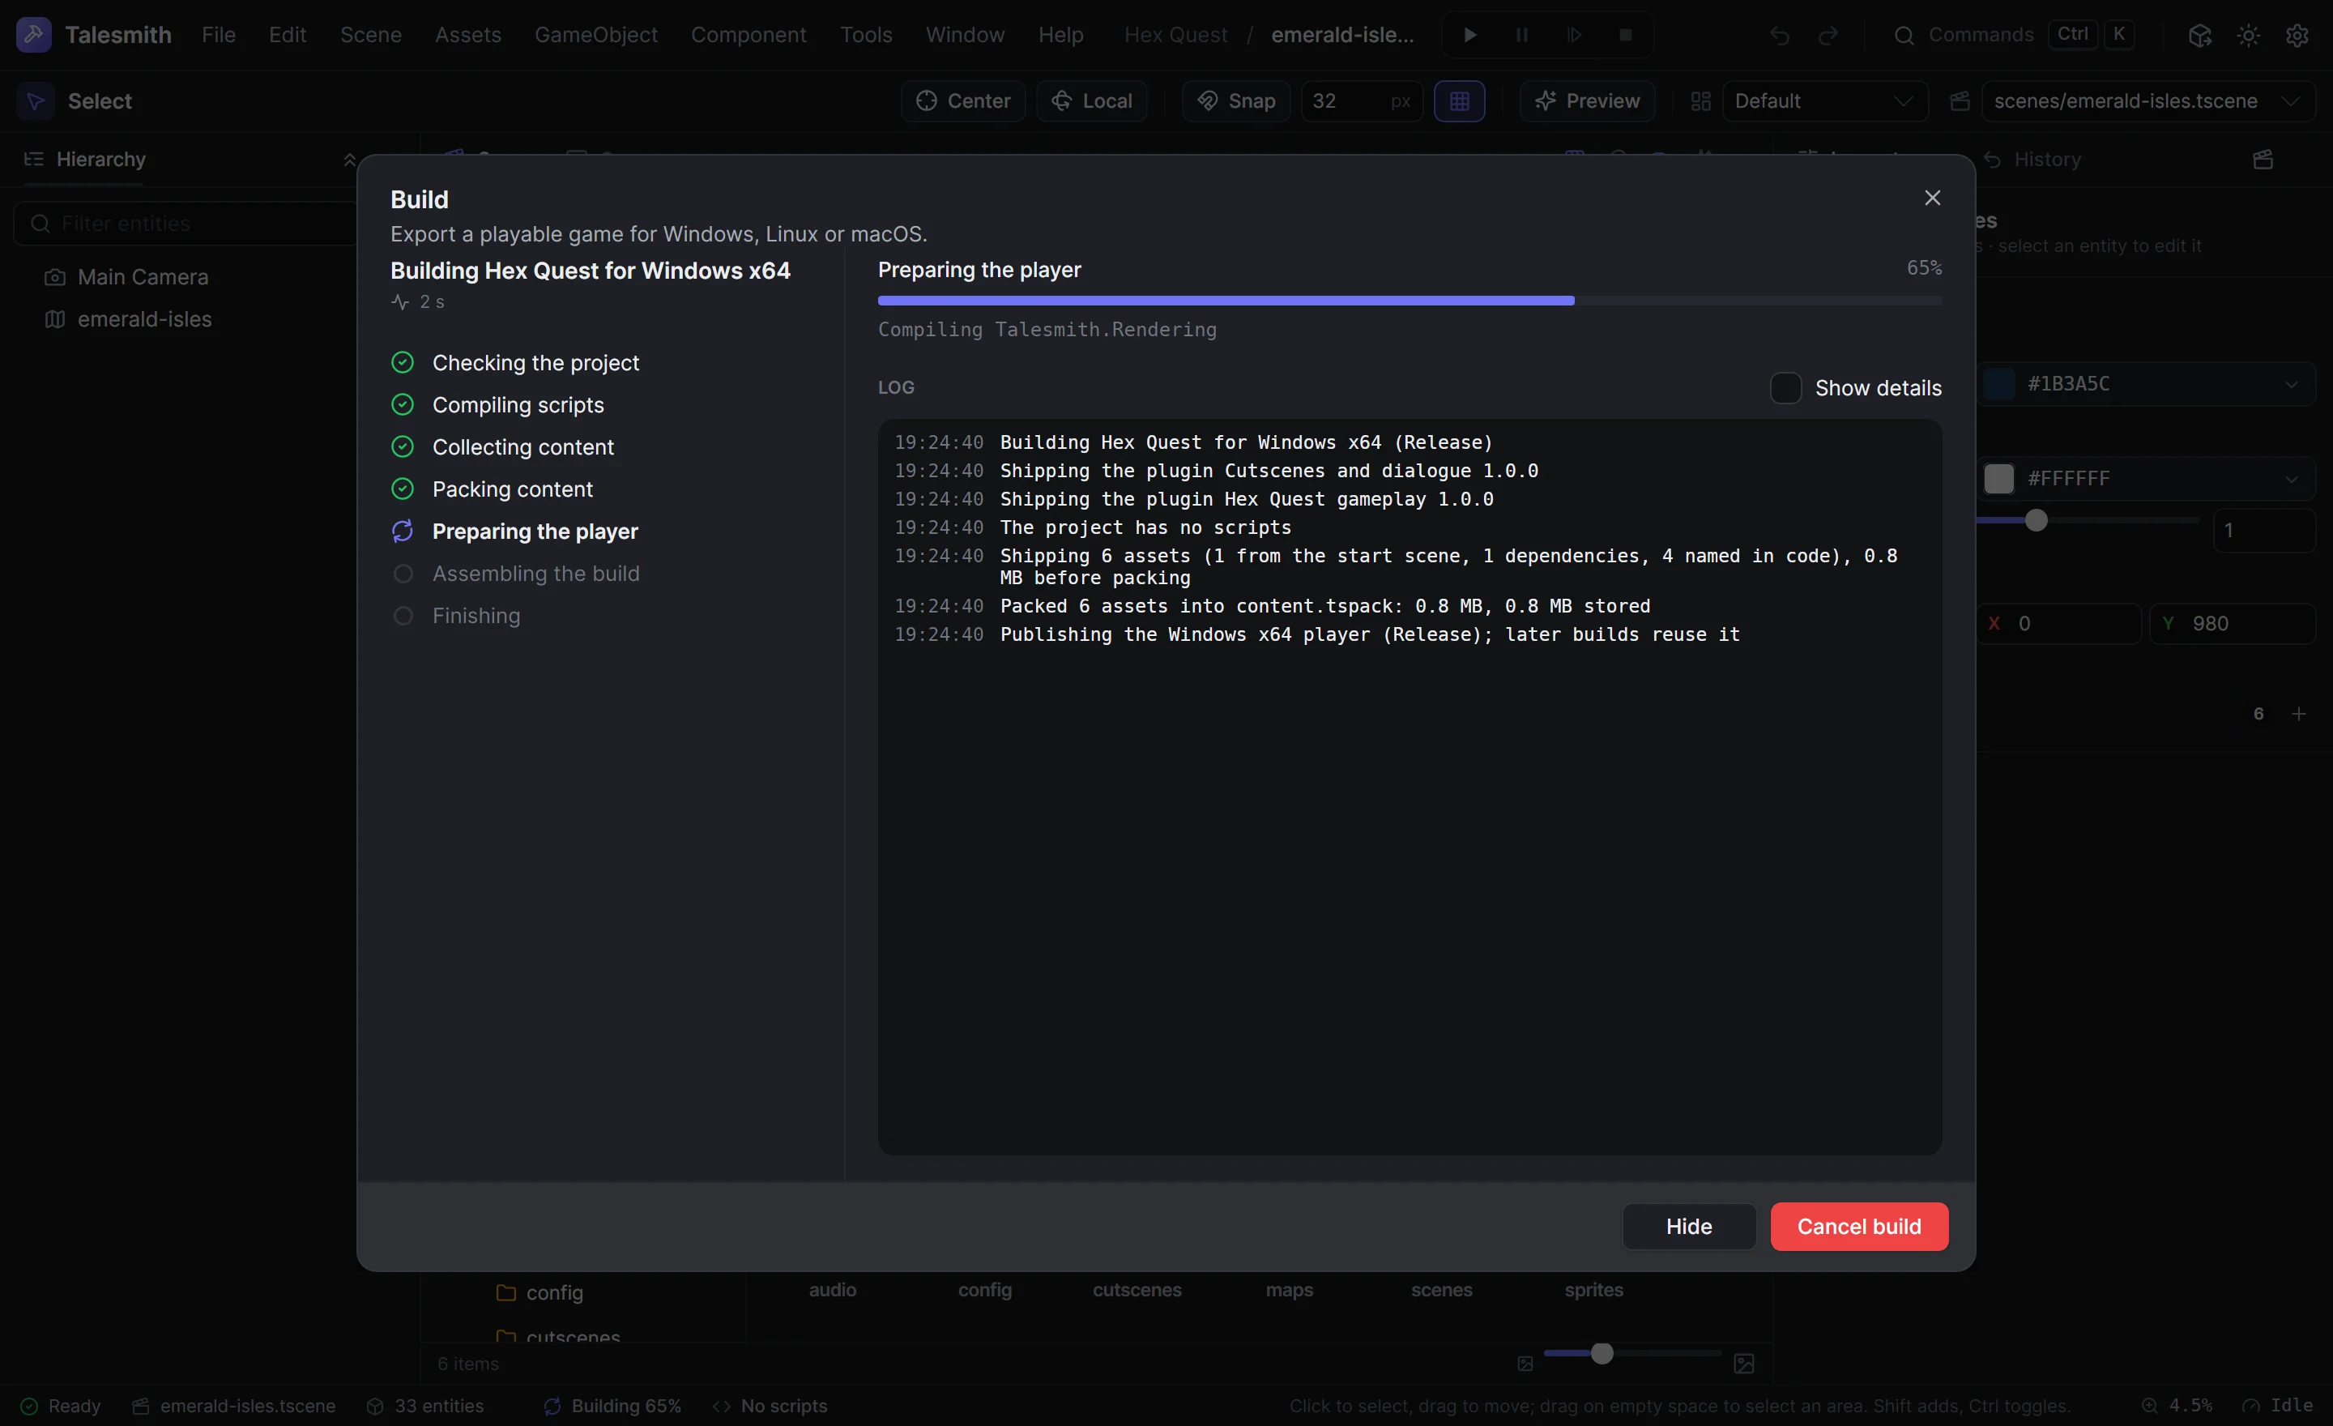This screenshot has width=2333, height=1426.
Task: Open the Tools menu
Action: 865,35
